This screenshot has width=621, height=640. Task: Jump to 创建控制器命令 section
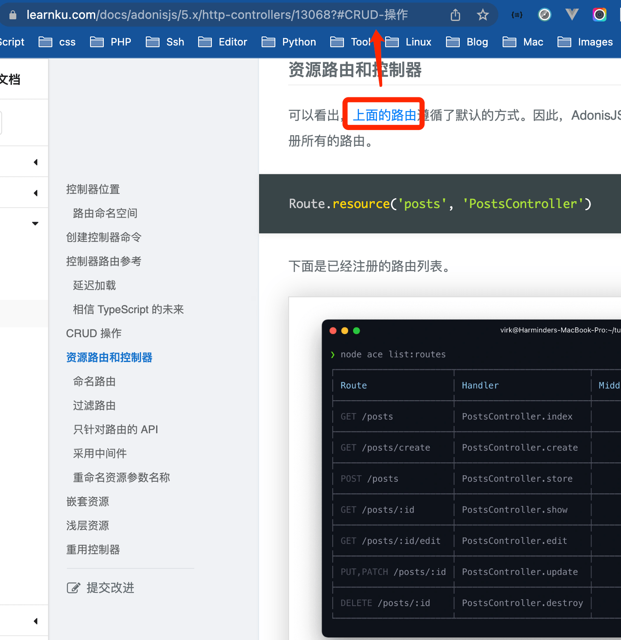coord(104,237)
